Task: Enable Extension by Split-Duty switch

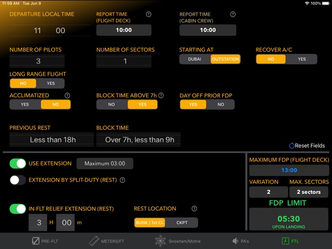Action: (18, 180)
